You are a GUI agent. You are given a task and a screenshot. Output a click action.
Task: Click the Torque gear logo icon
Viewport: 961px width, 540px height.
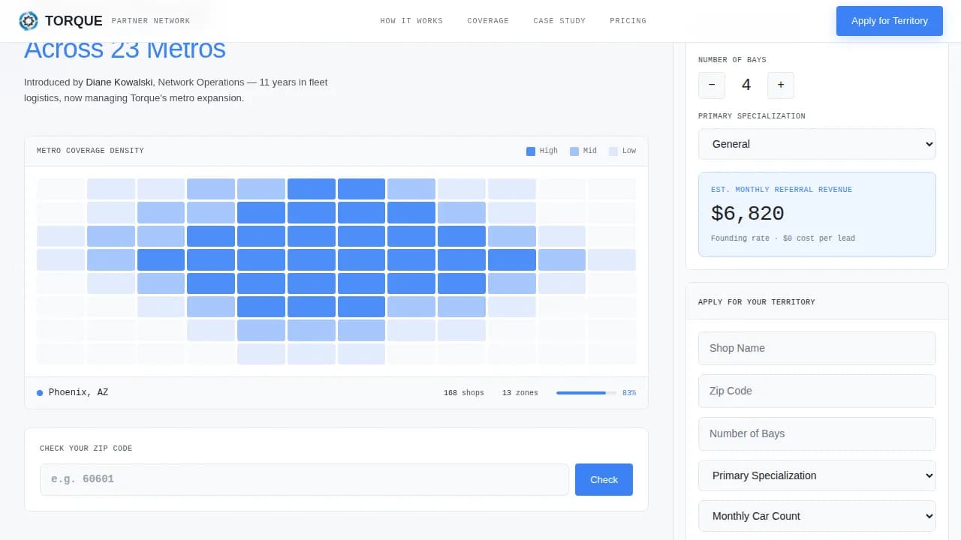(29, 20)
